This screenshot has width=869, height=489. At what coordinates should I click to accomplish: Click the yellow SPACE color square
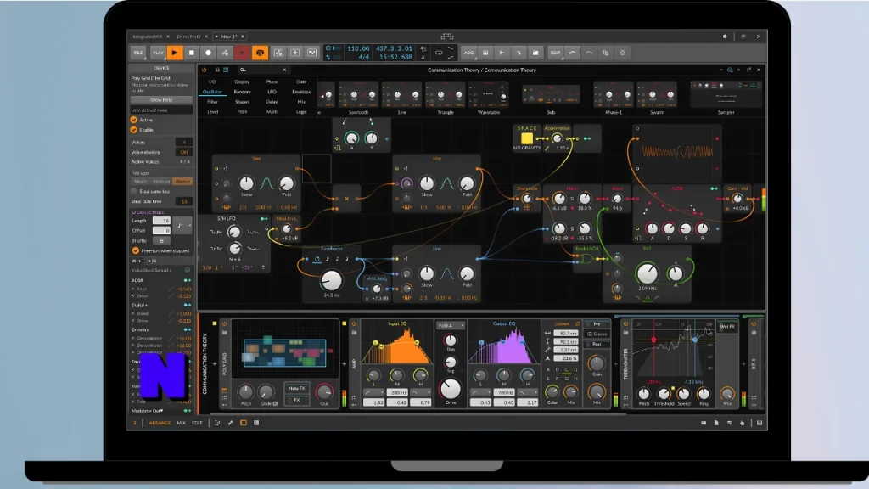tap(526, 138)
